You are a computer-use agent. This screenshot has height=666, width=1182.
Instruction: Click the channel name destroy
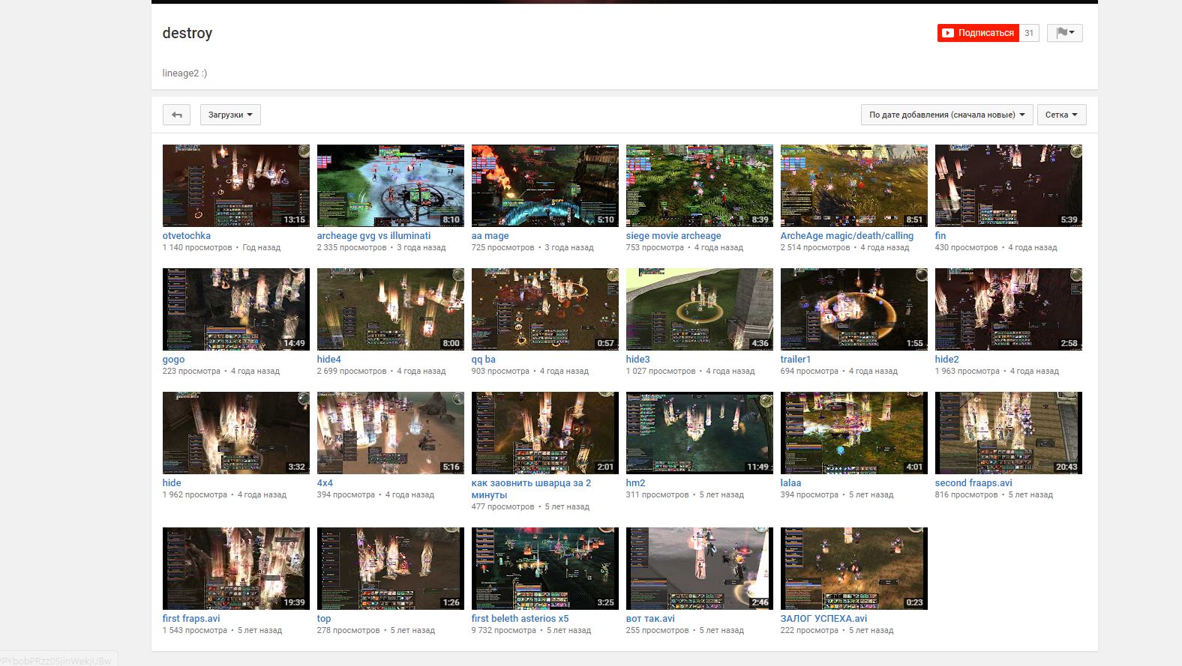click(x=187, y=33)
